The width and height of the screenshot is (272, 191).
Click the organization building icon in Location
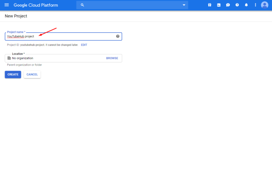coord(9,58)
